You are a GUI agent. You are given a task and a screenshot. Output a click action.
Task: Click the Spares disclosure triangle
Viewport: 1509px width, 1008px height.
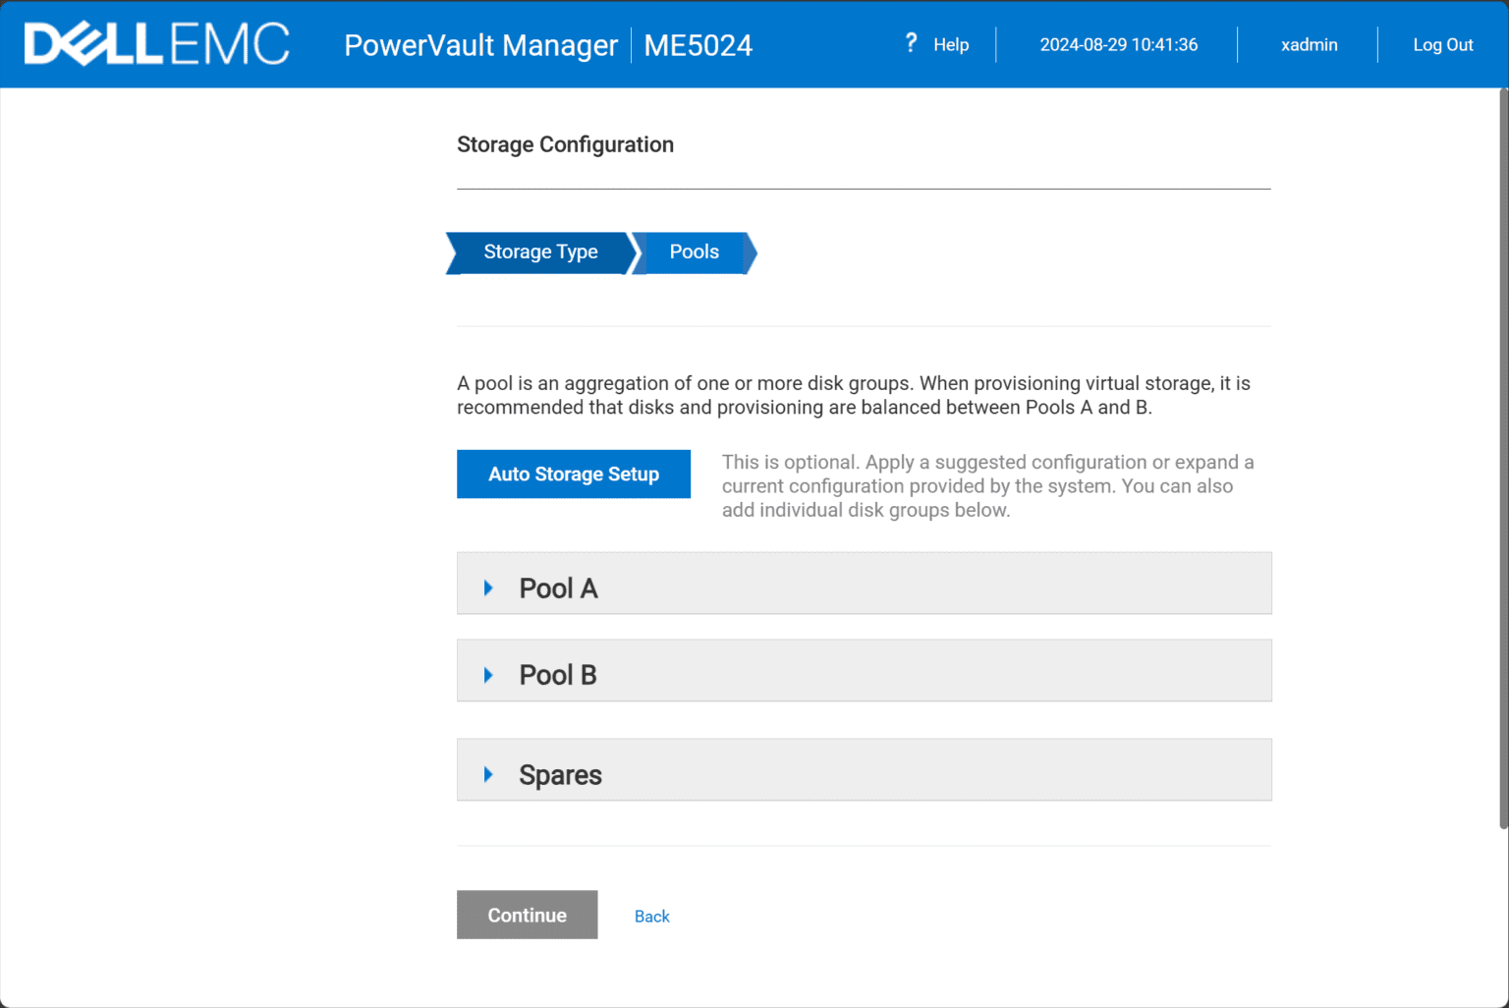[488, 774]
